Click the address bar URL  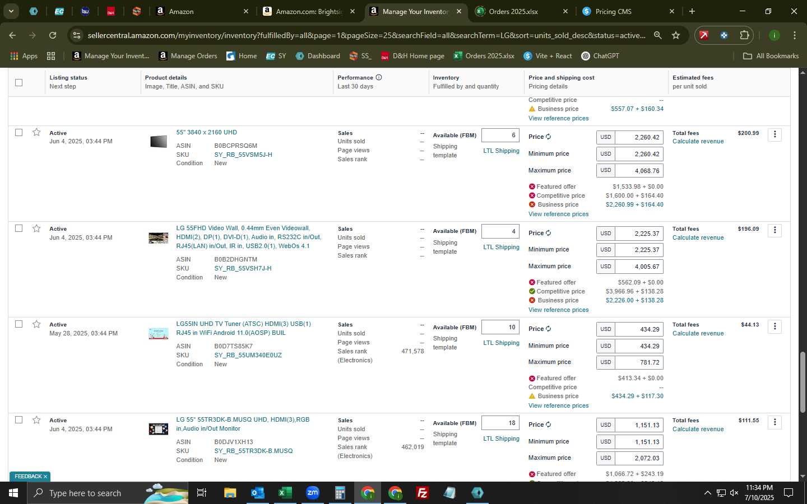point(366,35)
